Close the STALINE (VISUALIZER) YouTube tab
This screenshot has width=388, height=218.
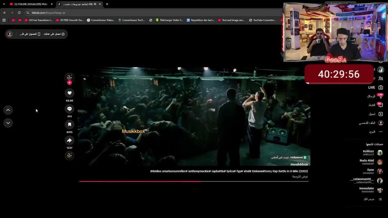coord(52,4)
